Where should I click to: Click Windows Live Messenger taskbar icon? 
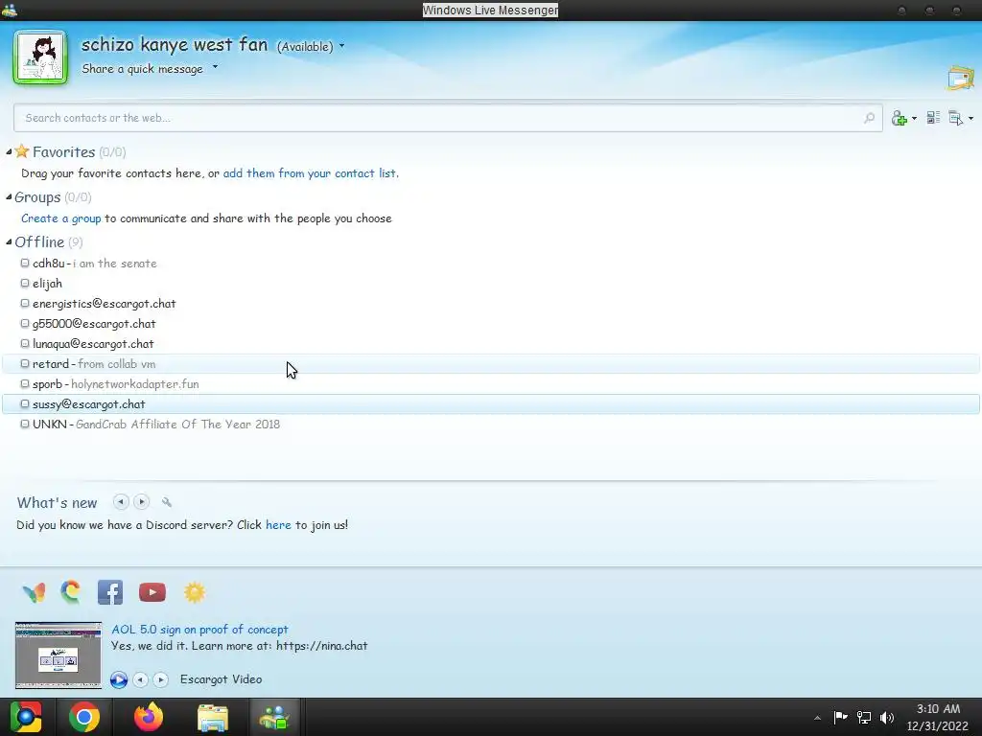point(275,717)
